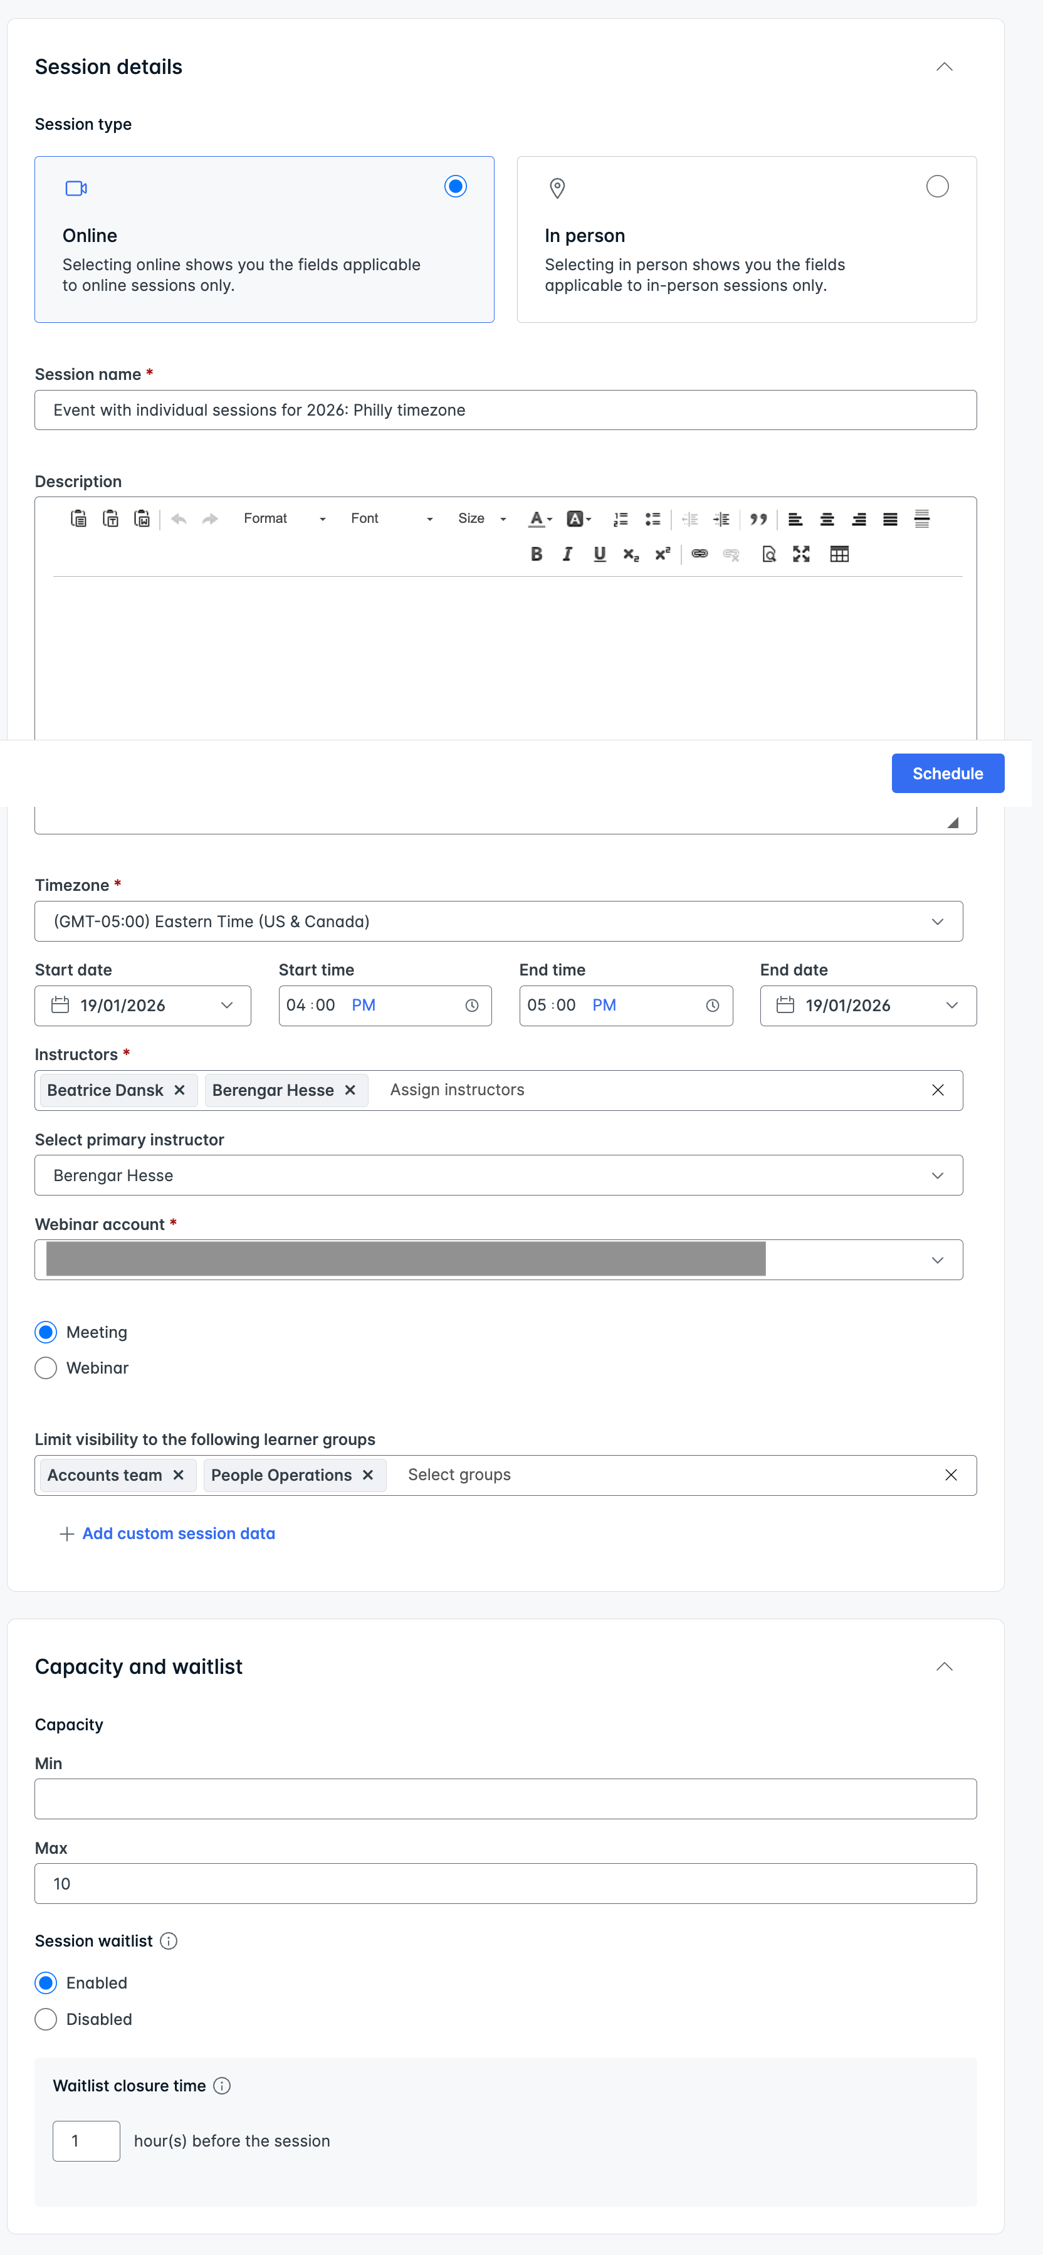Clear all selected learner groups
This screenshot has width=1043, height=2255.
click(x=951, y=1476)
